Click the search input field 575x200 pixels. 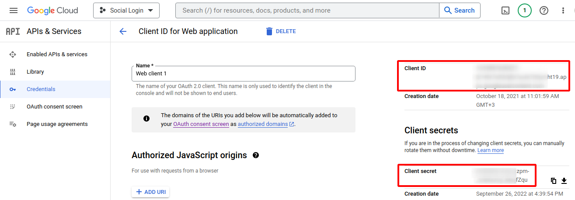tap(307, 10)
